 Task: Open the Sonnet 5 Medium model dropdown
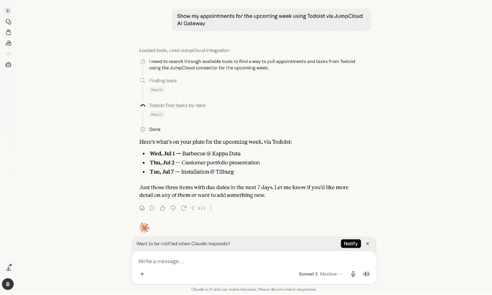coord(320,274)
